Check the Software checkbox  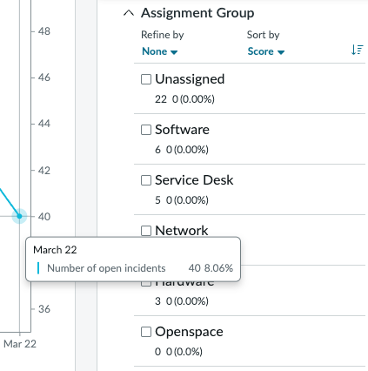146,130
